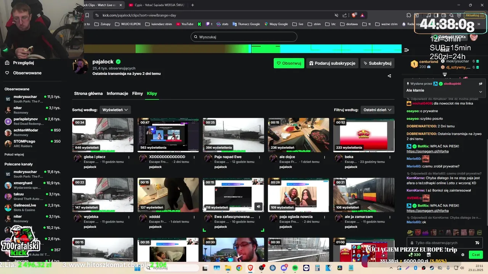Expand the 'Wyświetleń' sort dropdown

tap(115, 110)
